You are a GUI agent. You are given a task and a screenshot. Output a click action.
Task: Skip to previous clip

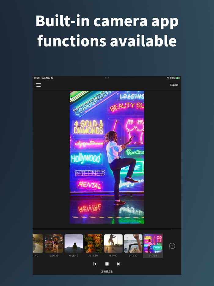(95, 264)
